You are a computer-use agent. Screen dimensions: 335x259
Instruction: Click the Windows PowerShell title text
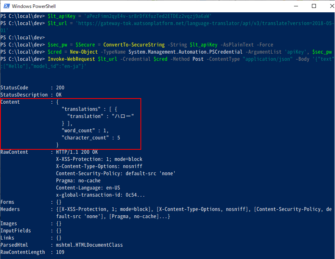tap(34, 6)
